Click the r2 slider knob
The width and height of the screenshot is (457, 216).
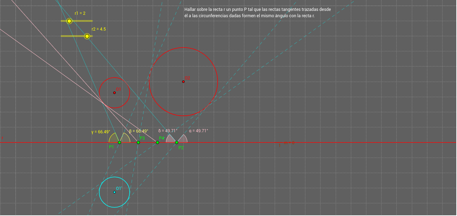point(87,36)
